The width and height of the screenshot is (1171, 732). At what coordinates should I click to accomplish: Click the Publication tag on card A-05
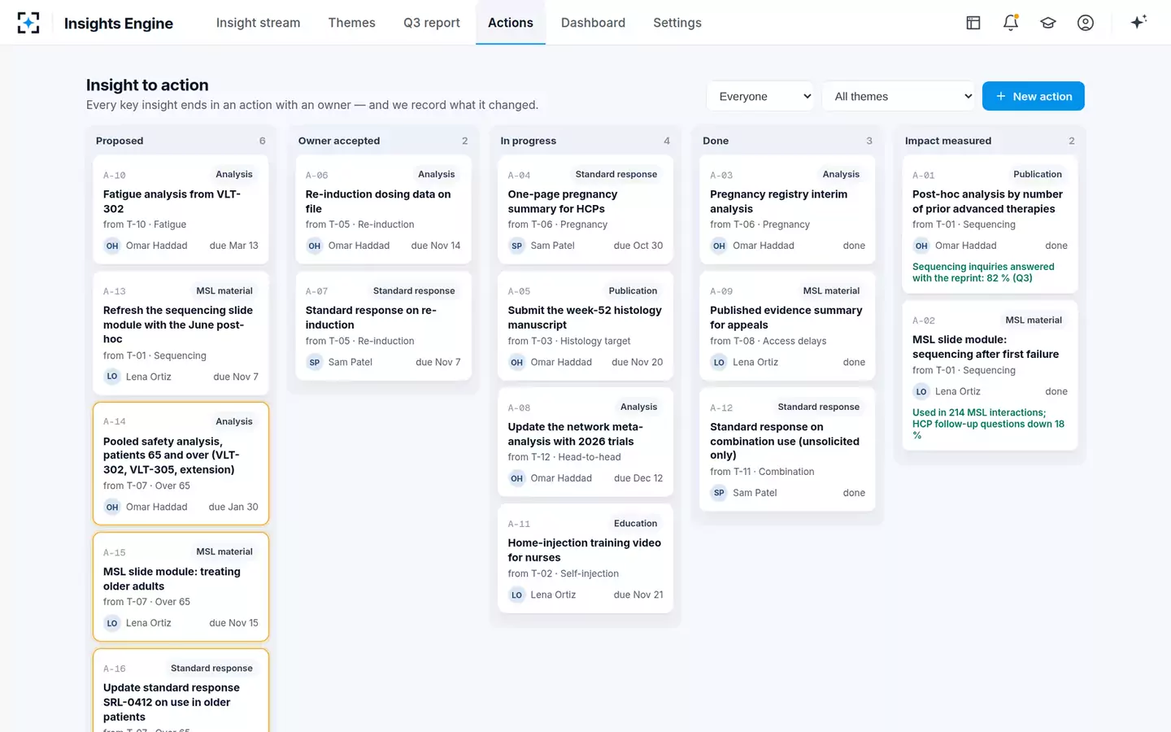(633, 291)
